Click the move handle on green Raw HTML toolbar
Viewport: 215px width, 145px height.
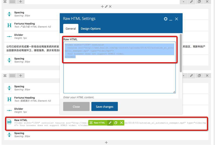click(x=91, y=123)
